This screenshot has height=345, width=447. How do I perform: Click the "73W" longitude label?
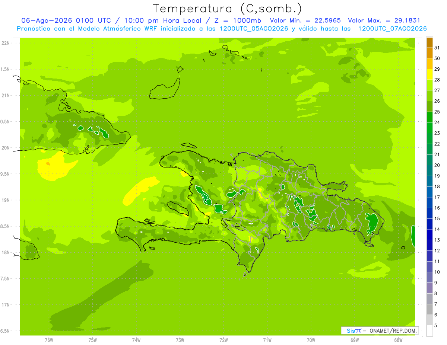180,340
